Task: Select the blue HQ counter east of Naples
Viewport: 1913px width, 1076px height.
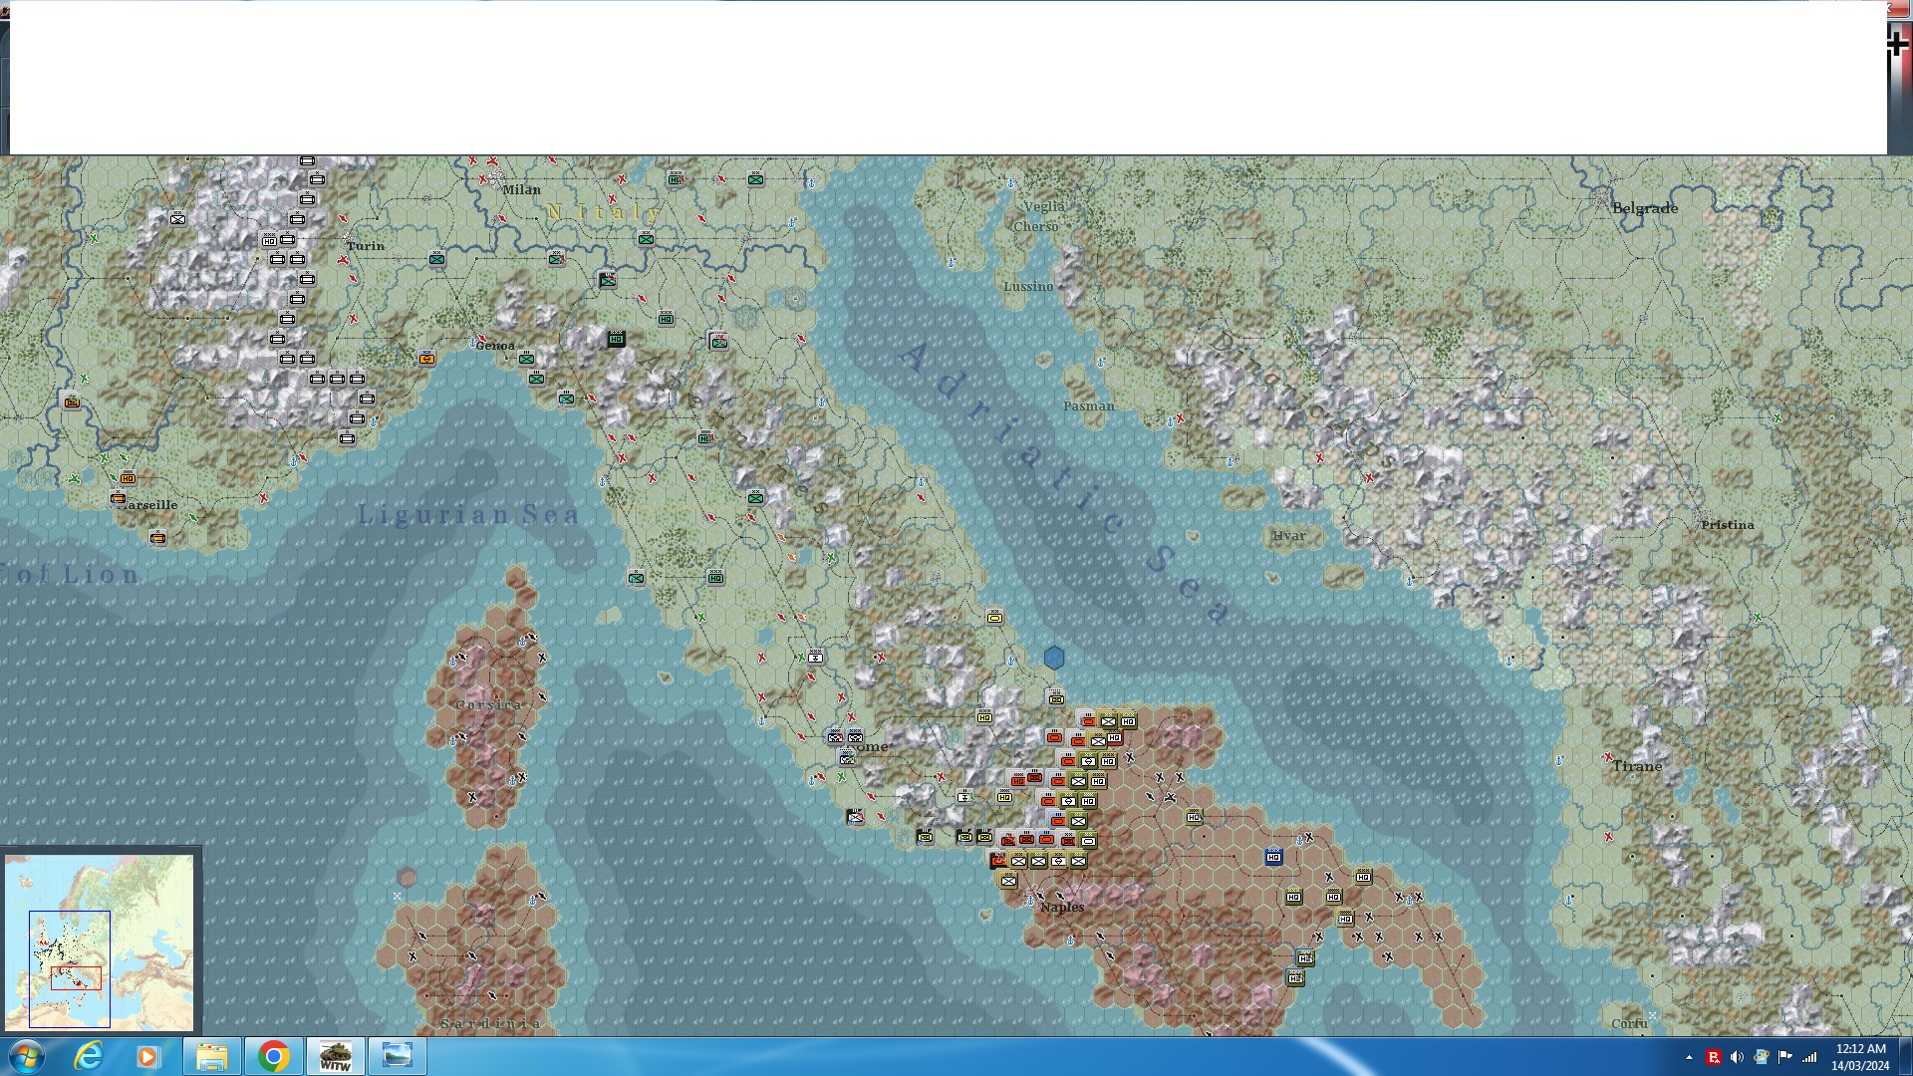Action: (x=1273, y=857)
